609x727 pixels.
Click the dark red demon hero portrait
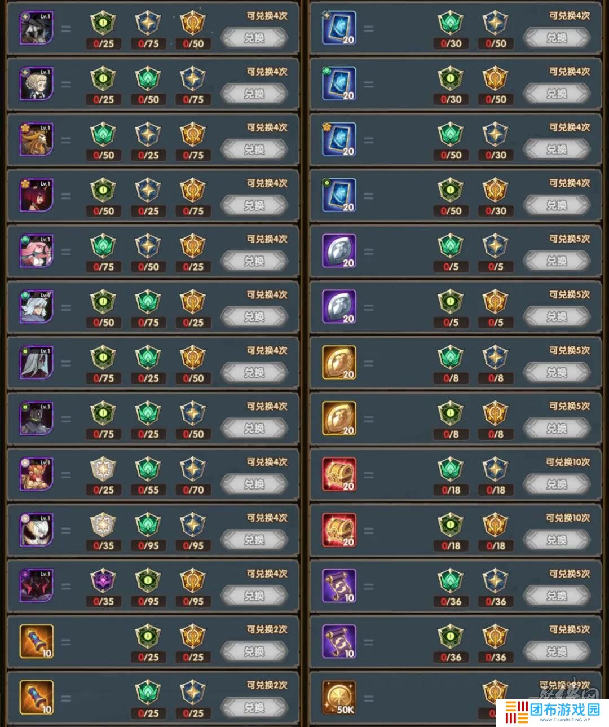click(x=37, y=586)
